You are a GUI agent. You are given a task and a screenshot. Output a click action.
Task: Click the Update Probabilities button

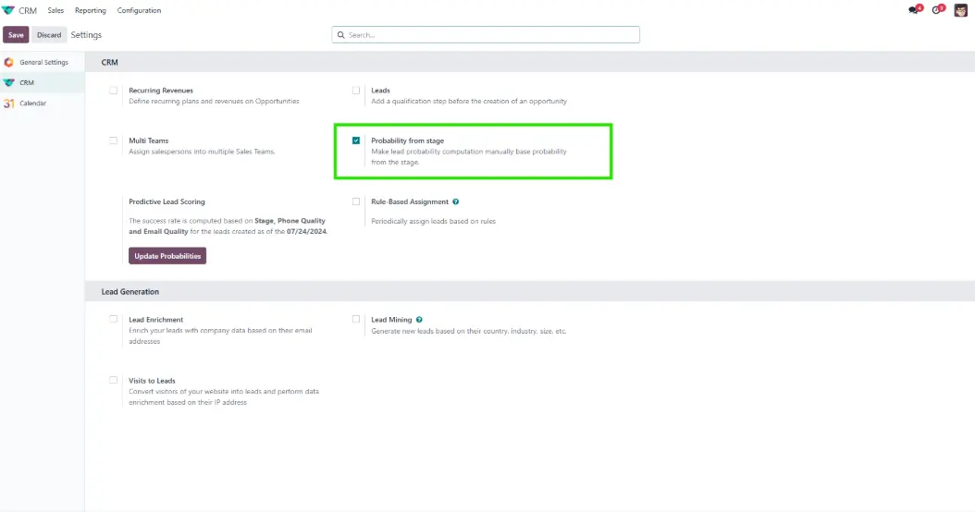167,256
